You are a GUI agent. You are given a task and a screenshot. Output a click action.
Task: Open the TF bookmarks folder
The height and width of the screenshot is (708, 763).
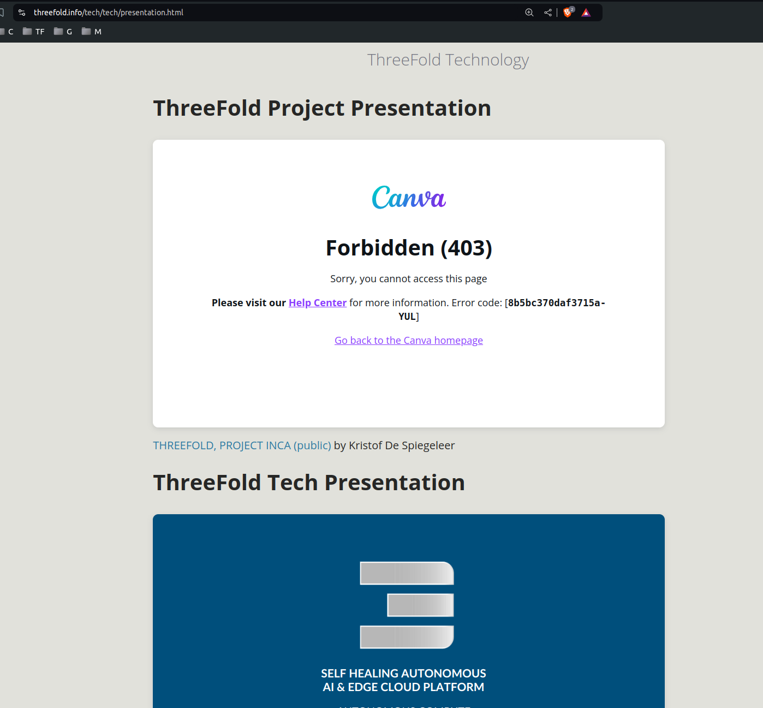pyautogui.click(x=33, y=32)
